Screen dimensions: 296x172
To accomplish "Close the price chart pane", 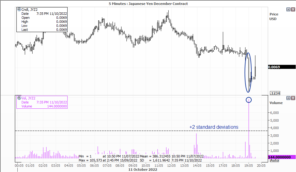I will click(x=293, y=9).
